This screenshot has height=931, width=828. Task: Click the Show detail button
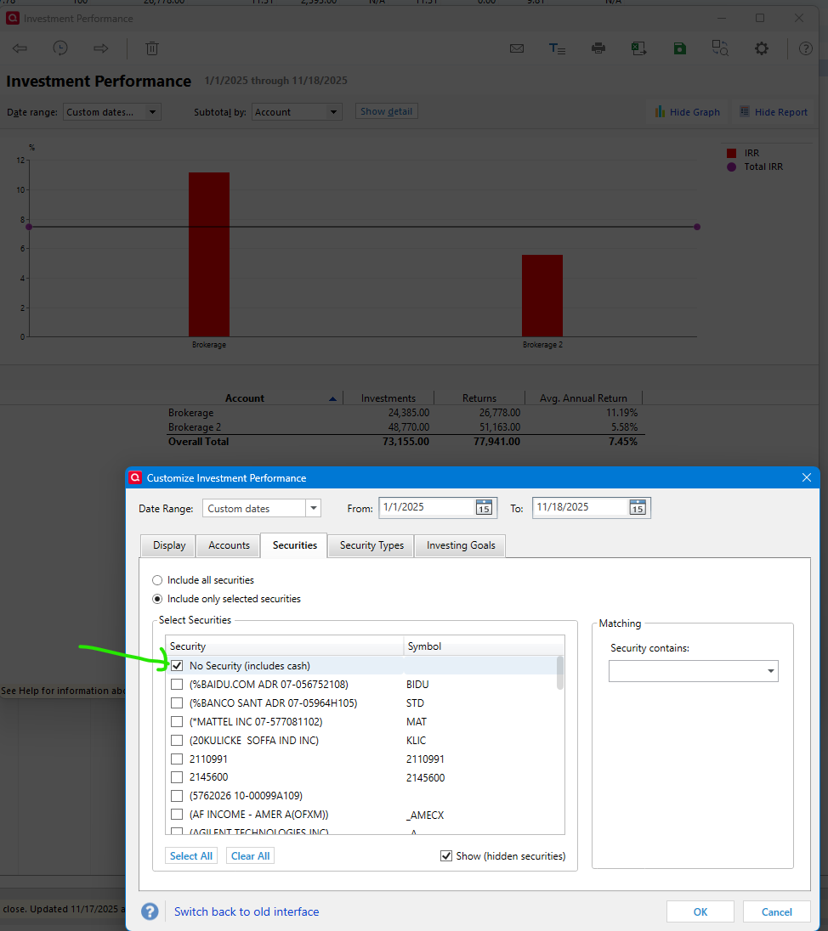point(386,111)
